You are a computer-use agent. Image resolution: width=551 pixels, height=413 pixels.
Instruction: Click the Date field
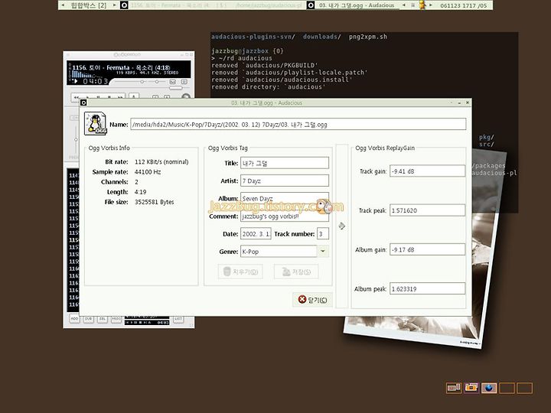click(x=256, y=233)
